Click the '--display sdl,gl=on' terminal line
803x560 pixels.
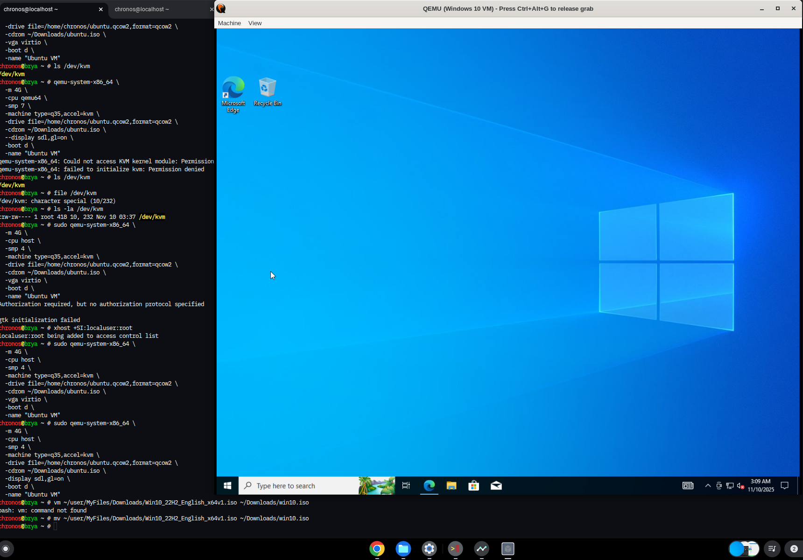tap(39, 138)
